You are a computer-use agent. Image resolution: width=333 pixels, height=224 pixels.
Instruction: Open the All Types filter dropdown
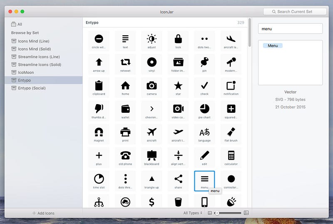pos(193,213)
